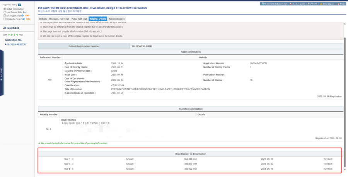Enable the Wikipedia Search checkbox
348x177 pixels.
5,19
